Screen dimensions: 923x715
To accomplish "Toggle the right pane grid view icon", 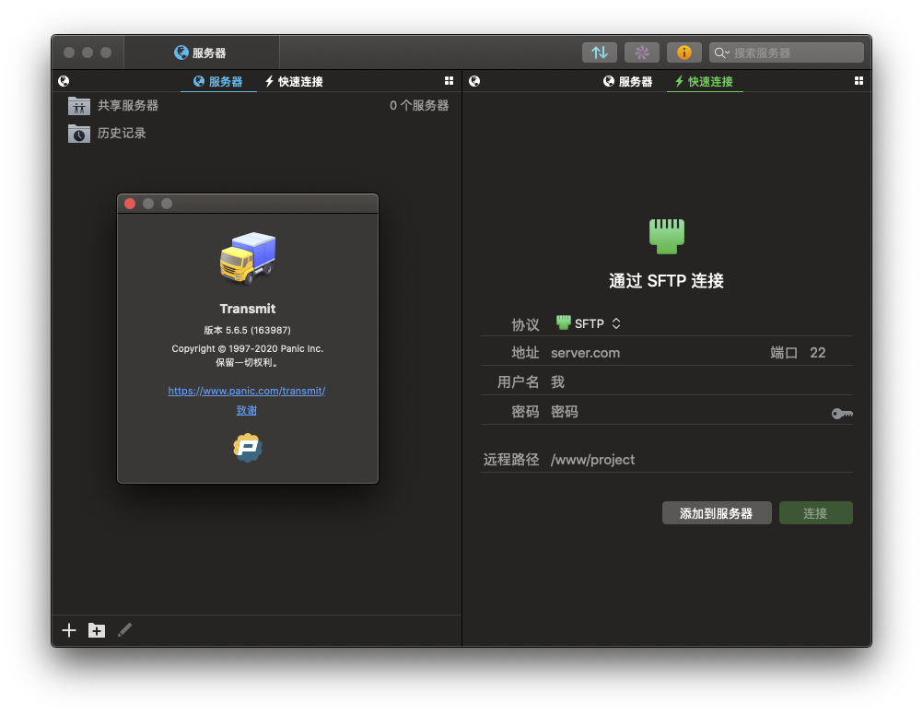I will coord(859,81).
